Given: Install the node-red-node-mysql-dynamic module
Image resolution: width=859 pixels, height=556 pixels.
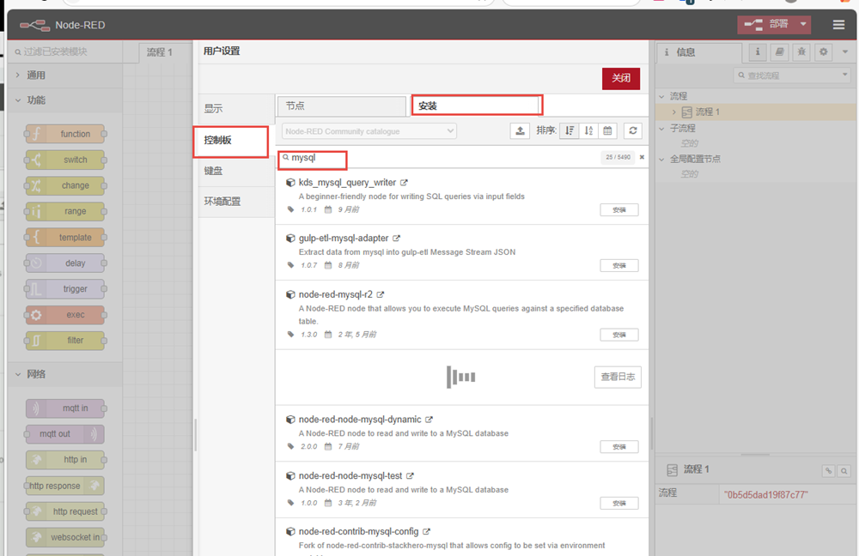Looking at the screenshot, I should [x=619, y=447].
